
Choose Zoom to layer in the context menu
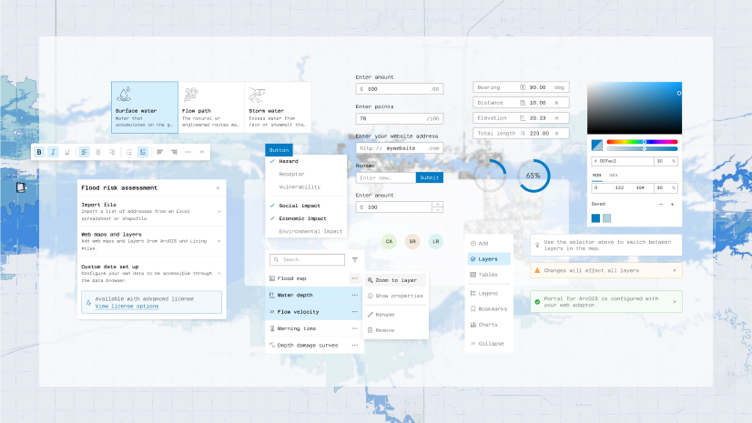pyautogui.click(x=395, y=280)
